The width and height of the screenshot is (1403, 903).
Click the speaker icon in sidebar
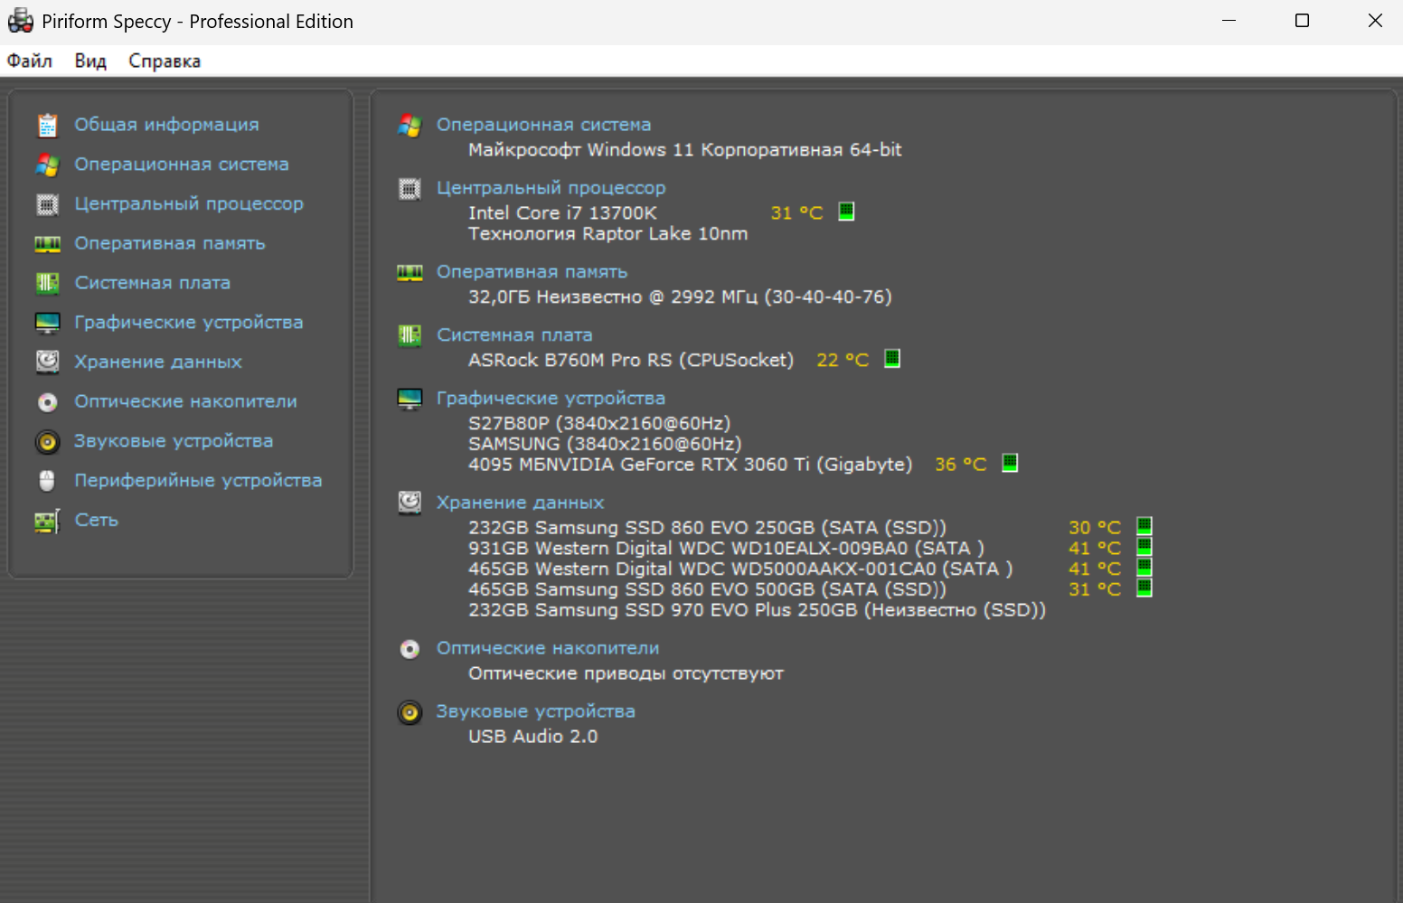[48, 442]
